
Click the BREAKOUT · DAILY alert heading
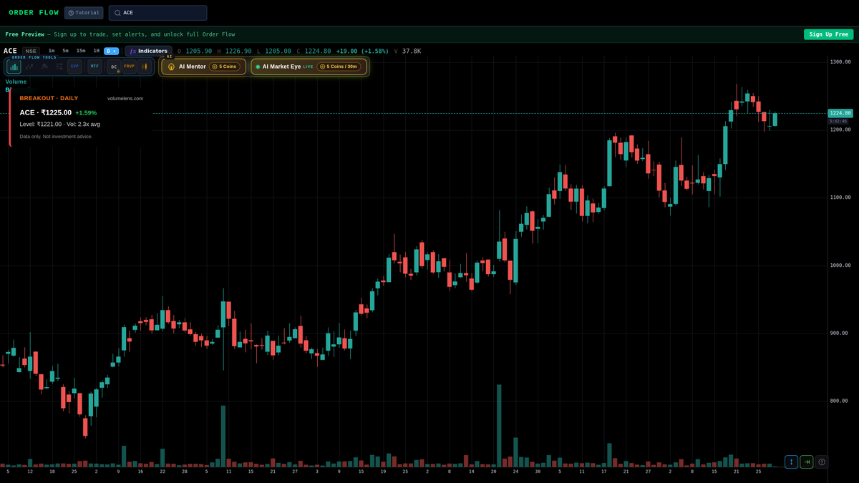(x=49, y=98)
